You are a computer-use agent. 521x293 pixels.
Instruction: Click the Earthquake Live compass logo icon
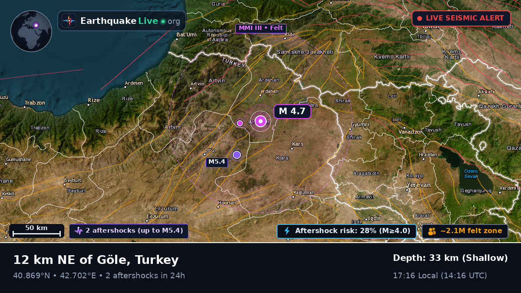pos(69,21)
